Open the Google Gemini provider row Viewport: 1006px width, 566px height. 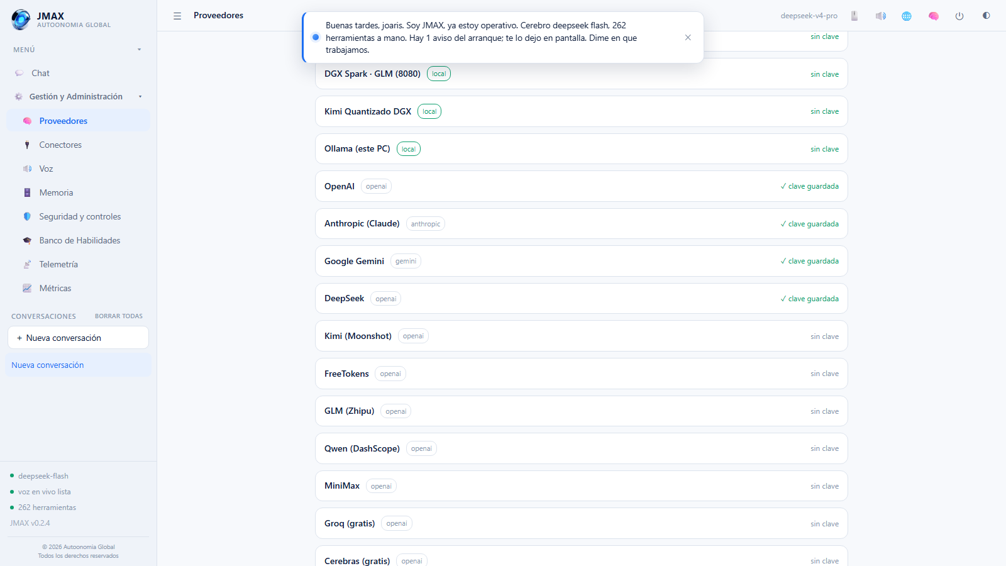tap(581, 261)
